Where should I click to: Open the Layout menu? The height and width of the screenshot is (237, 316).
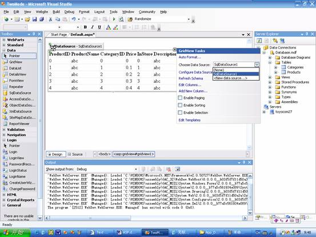[99, 12]
